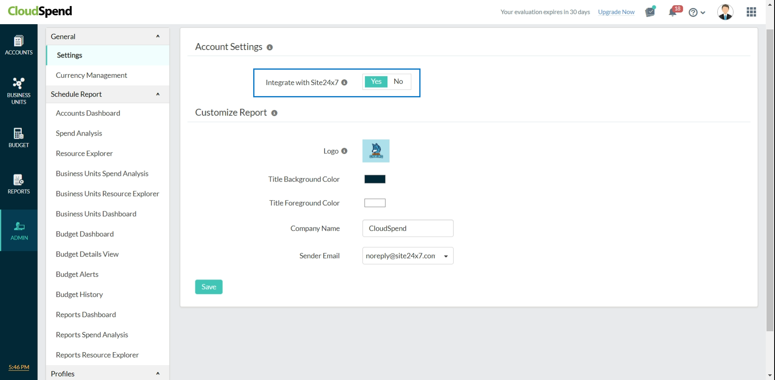Click the page vertical scrollbar
The height and width of the screenshot is (380, 775).
click(770, 180)
